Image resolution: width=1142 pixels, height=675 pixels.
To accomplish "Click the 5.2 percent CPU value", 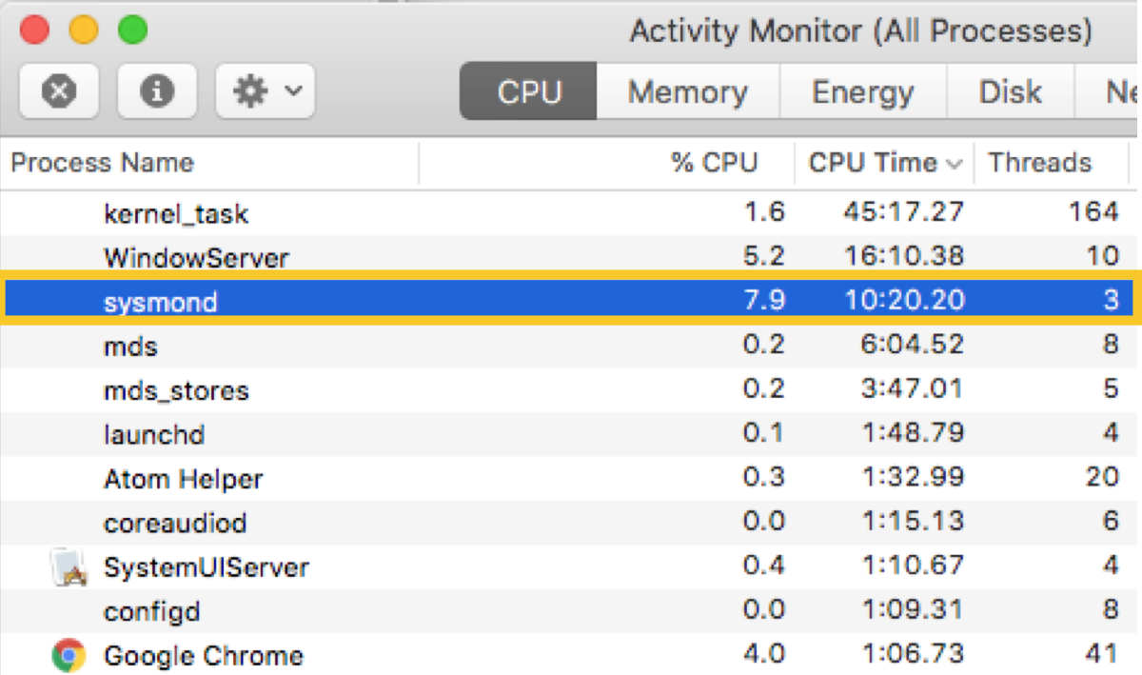I will 764,257.
